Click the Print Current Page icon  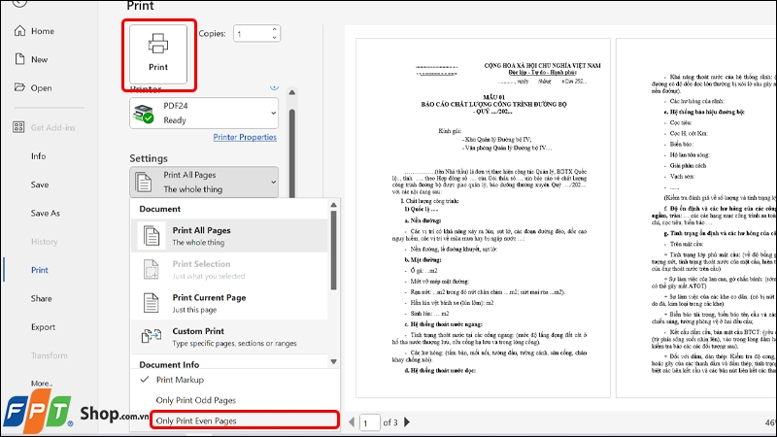[x=152, y=303]
